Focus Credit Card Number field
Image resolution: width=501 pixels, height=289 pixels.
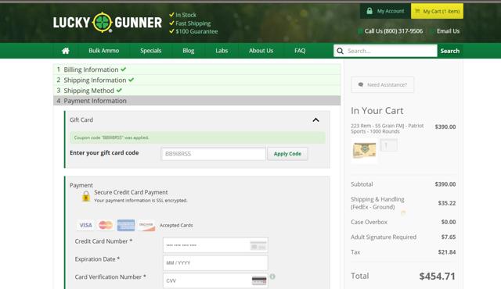coord(215,245)
